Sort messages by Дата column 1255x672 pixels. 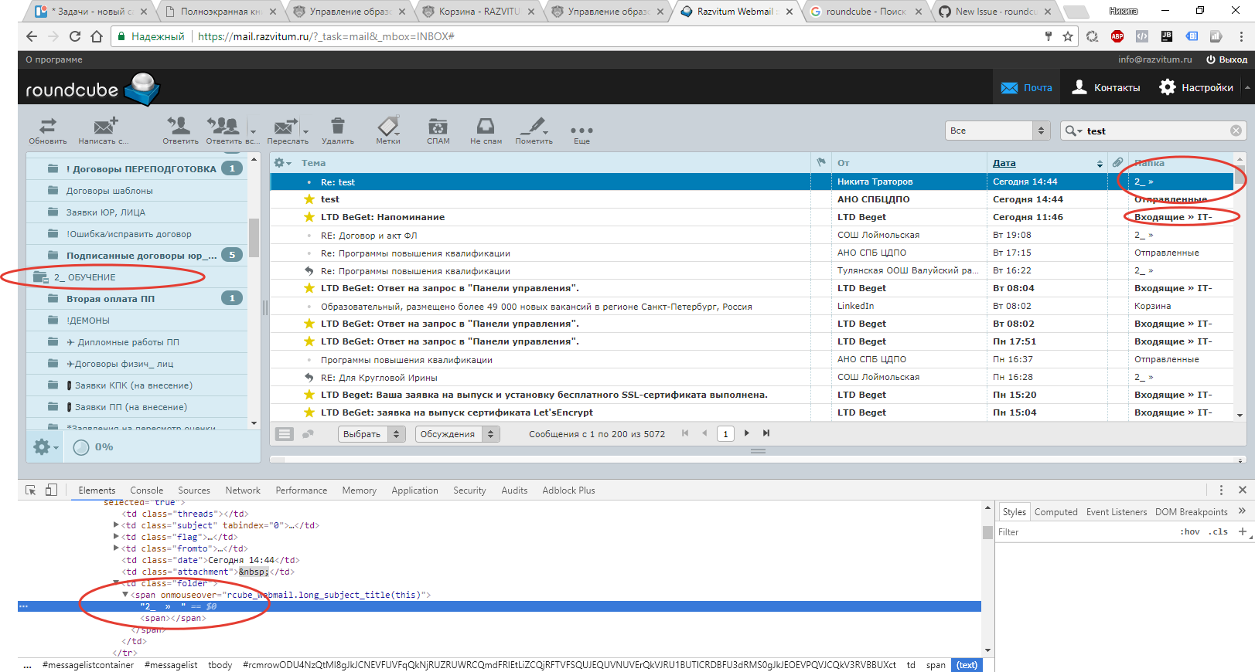click(1004, 163)
